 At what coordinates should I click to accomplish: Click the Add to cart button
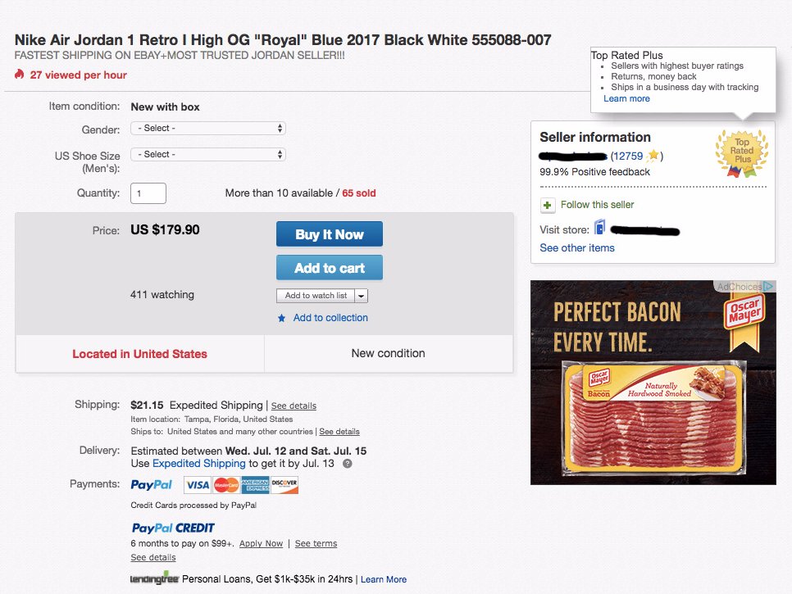click(x=329, y=268)
